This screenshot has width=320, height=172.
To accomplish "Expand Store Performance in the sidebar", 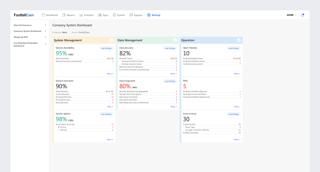I will tap(46, 25).
